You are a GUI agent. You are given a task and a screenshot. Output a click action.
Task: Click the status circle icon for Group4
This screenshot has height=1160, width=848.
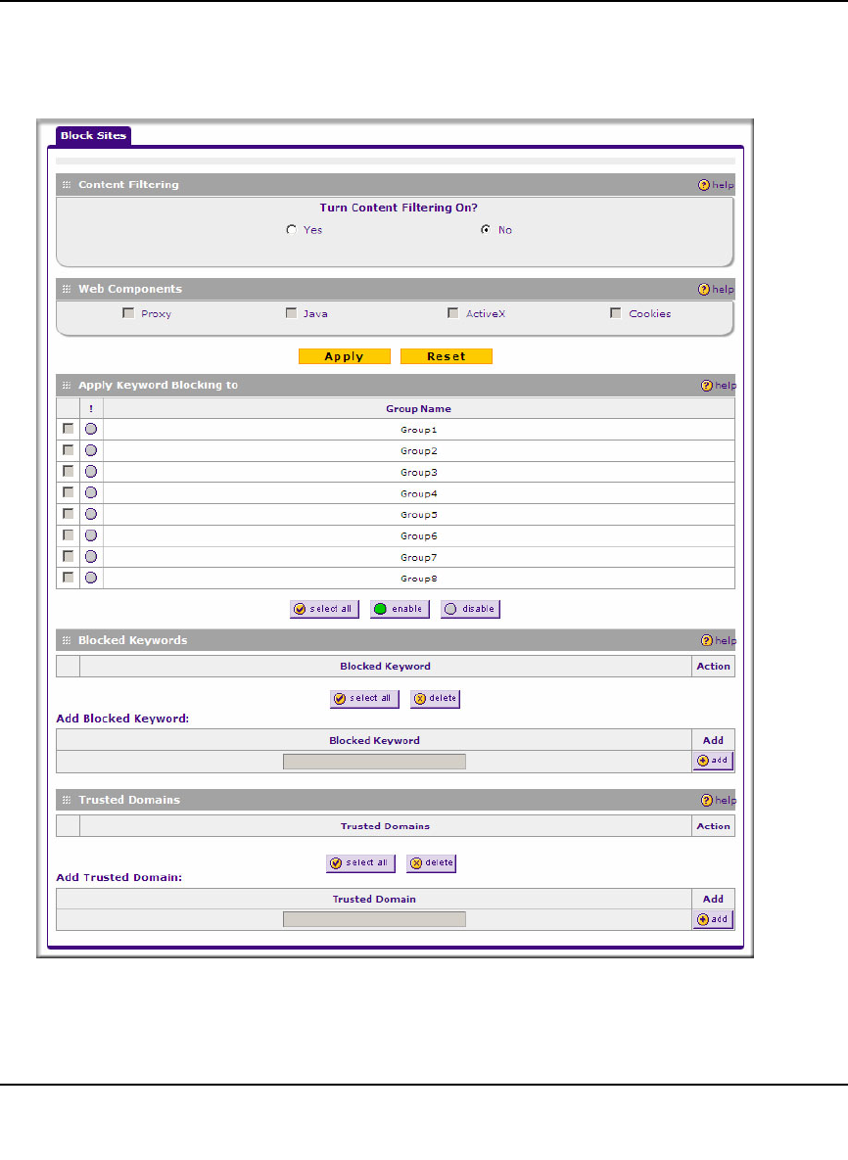[x=91, y=492]
